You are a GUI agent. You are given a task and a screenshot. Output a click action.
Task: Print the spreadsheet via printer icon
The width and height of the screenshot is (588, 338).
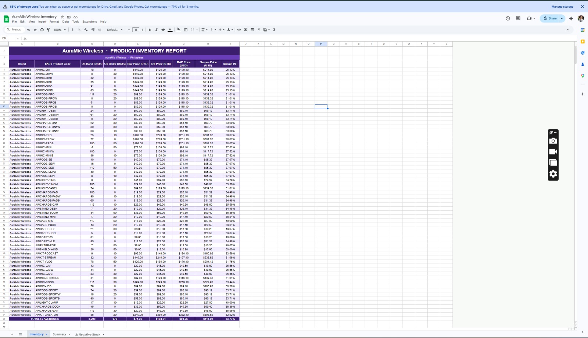click(x=42, y=30)
